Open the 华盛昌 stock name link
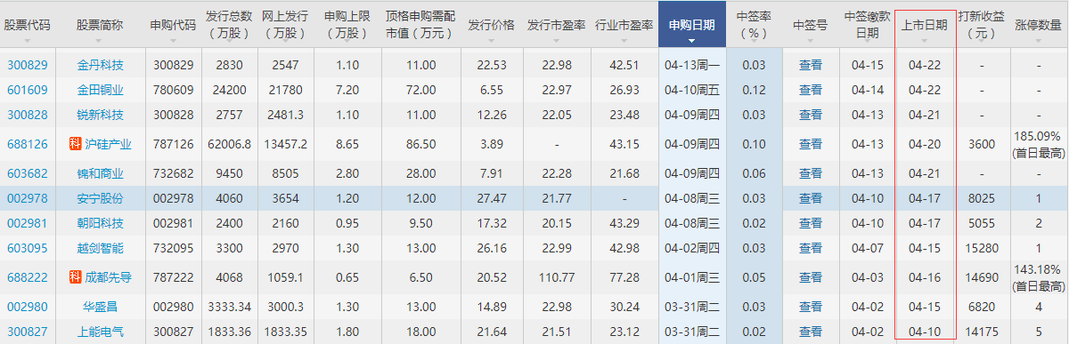This screenshot has height=344, width=1069. click(x=100, y=307)
